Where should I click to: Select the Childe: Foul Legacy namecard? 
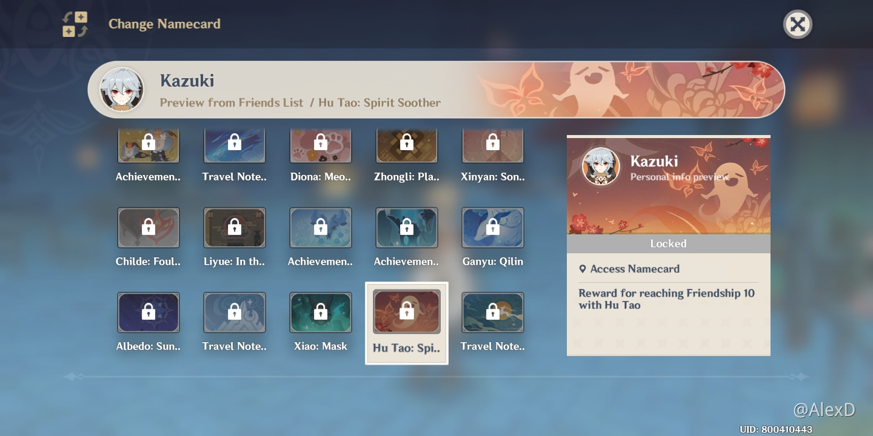149,228
